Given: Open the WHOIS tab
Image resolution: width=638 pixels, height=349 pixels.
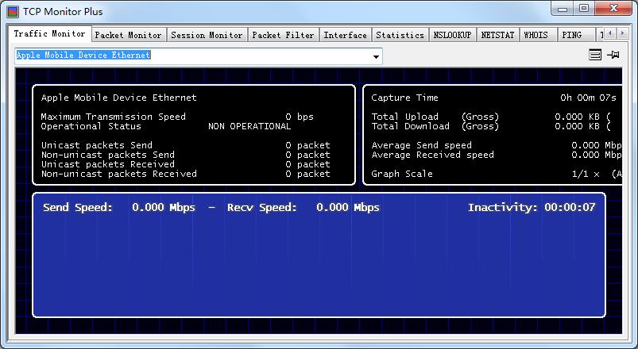Looking at the screenshot, I should [536, 35].
